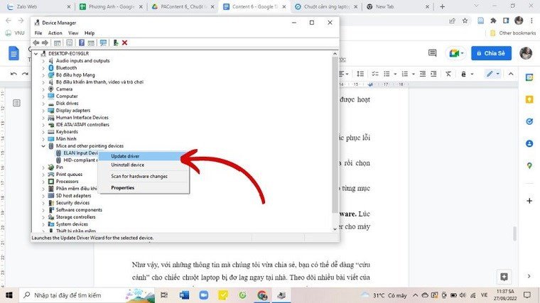Open the comment history icon

tap(431, 54)
